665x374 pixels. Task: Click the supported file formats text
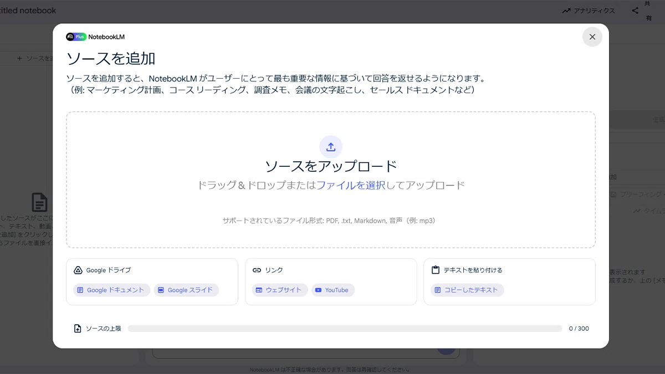[331, 221]
